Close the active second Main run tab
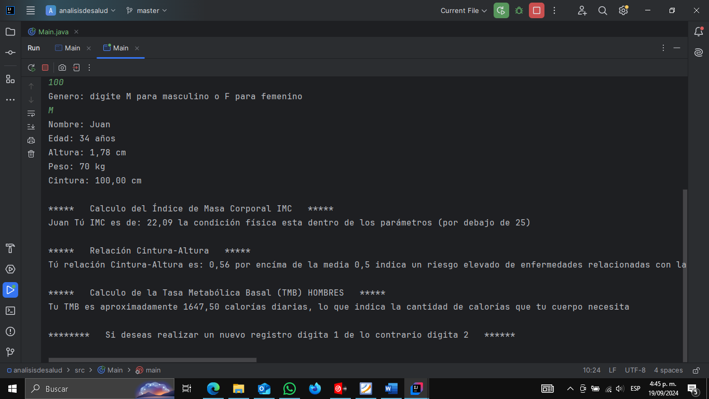The width and height of the screenshot is (709, 399). click(x=137, y=48)
